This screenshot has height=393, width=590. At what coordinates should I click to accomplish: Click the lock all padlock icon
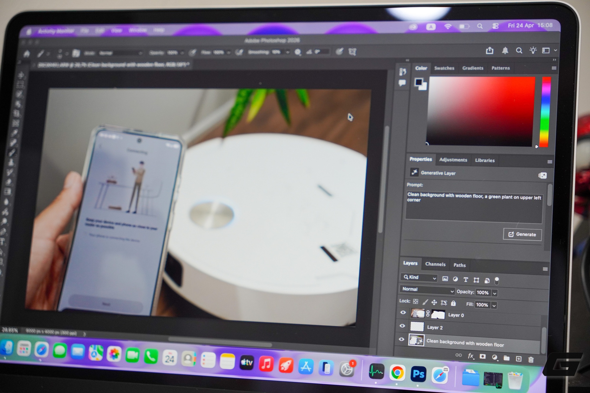click(453, 303)
